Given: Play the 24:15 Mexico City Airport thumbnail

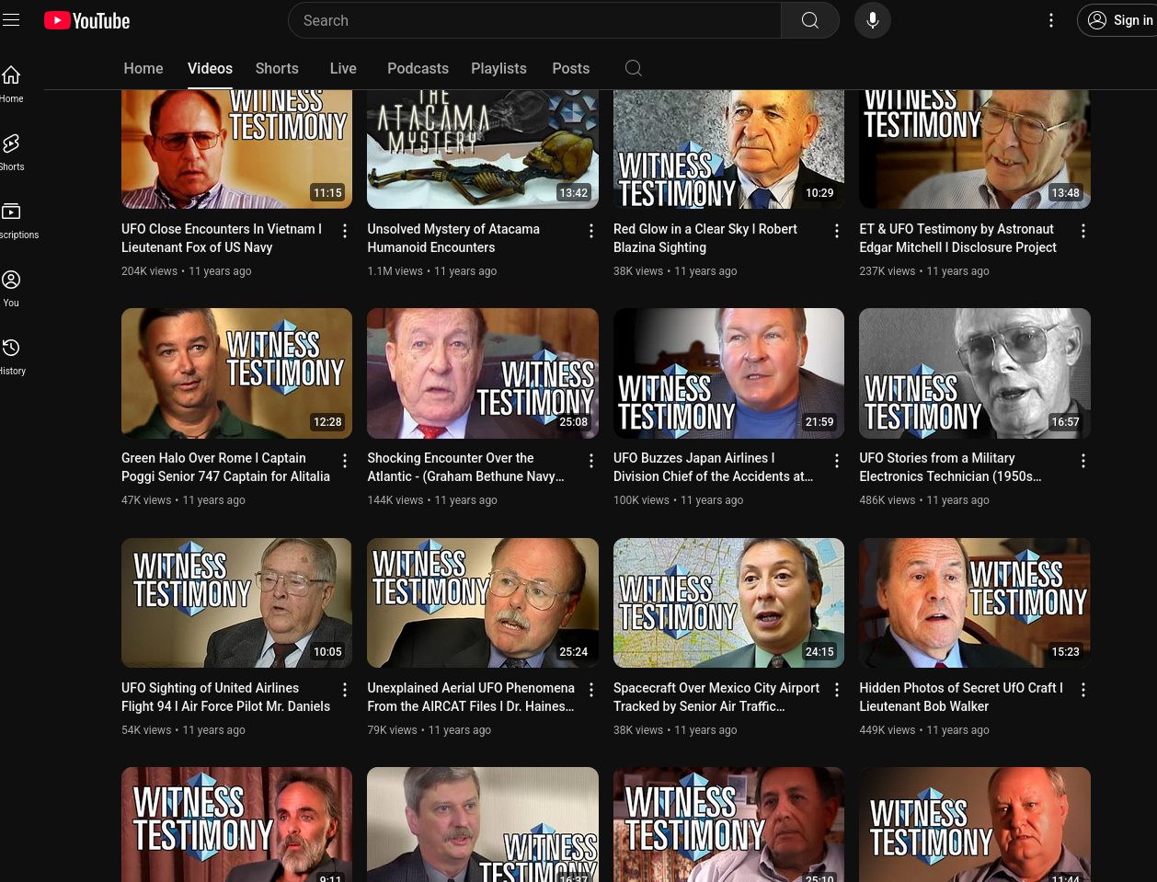Looking at the screenshot, I should click(728, 602).
